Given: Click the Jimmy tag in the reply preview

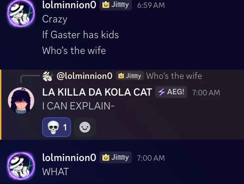Looking at the screenshot, I should [130, 76].
